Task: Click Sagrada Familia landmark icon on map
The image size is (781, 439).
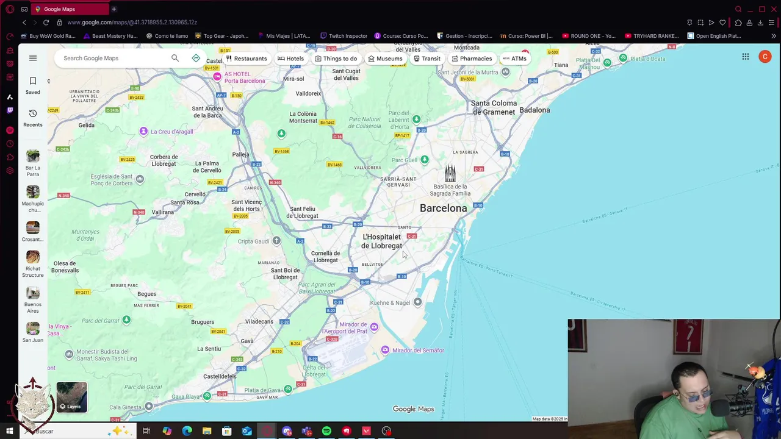Action: pyautogui.click(x=450, y=173)
